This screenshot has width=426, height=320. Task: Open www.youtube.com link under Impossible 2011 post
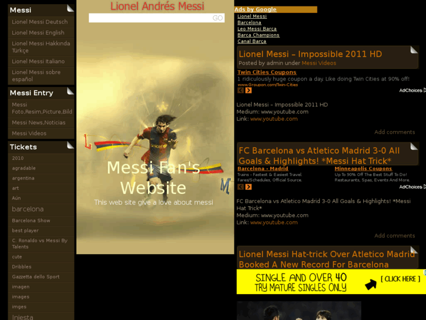[x=274, y=119]
